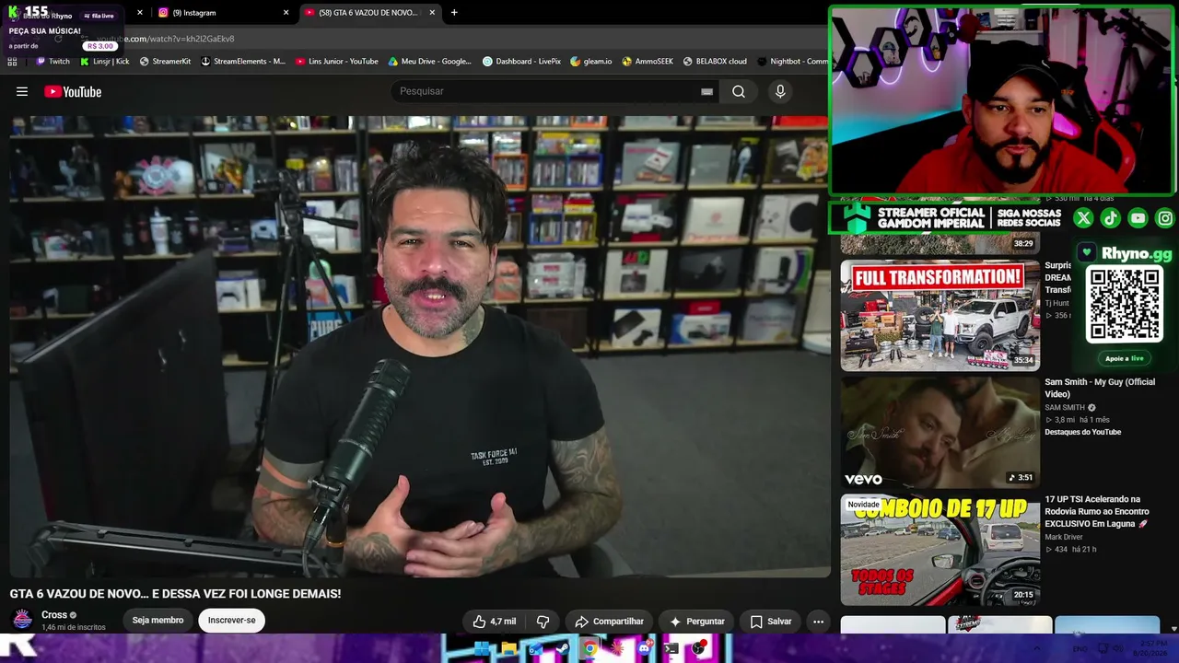Open the YouTube guide hamburger menu
This screenshot has width=1179, height=663.
point(22,91)
